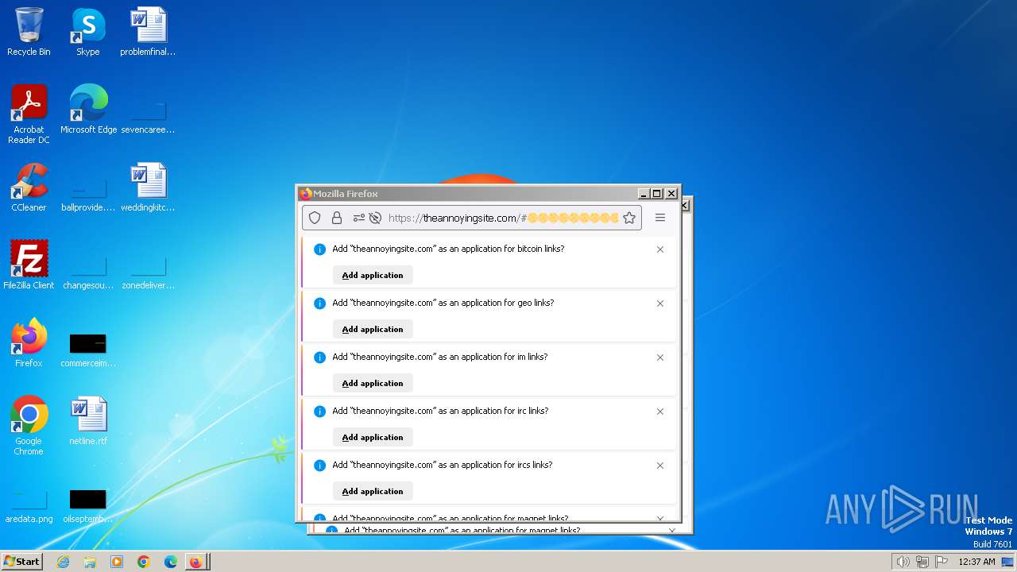
Task: Dismiss the irc links notification
Action: tap(660, 412)
